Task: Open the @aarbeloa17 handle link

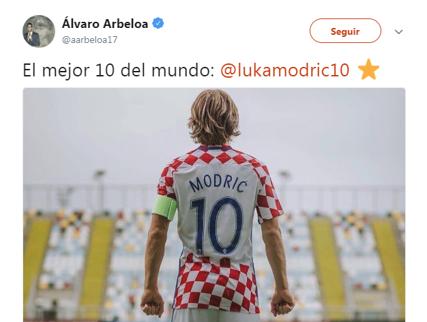Action: tap(89, 40)
